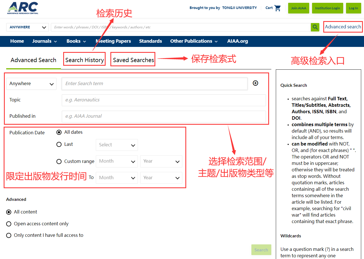Select Only content I have full access to
This screenshot has width=364, height=259.
coord(9,235)
